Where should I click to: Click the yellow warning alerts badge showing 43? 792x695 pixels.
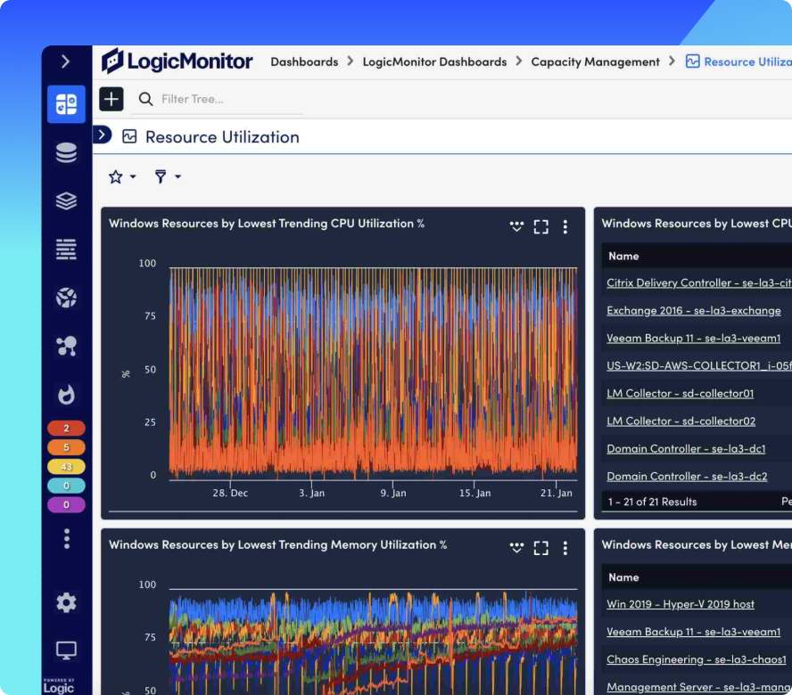click(x=66, y=466)
